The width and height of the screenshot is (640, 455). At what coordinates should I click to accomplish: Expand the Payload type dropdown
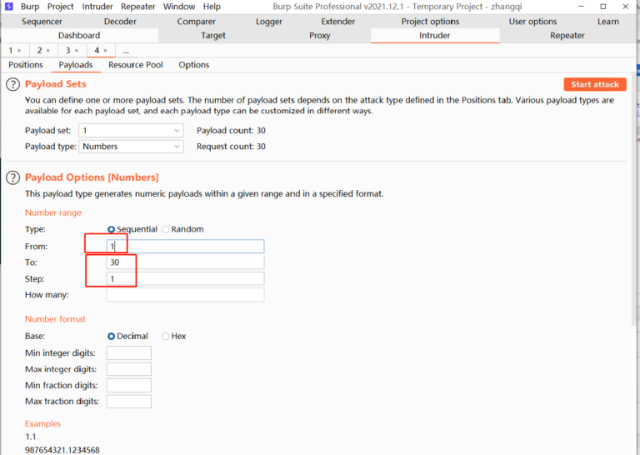point(131,147)
